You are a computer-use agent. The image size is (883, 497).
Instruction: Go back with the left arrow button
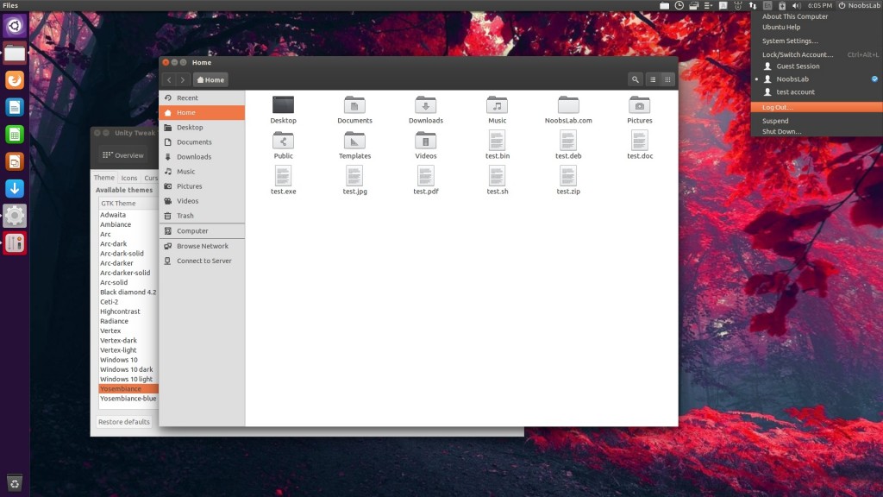169,80
